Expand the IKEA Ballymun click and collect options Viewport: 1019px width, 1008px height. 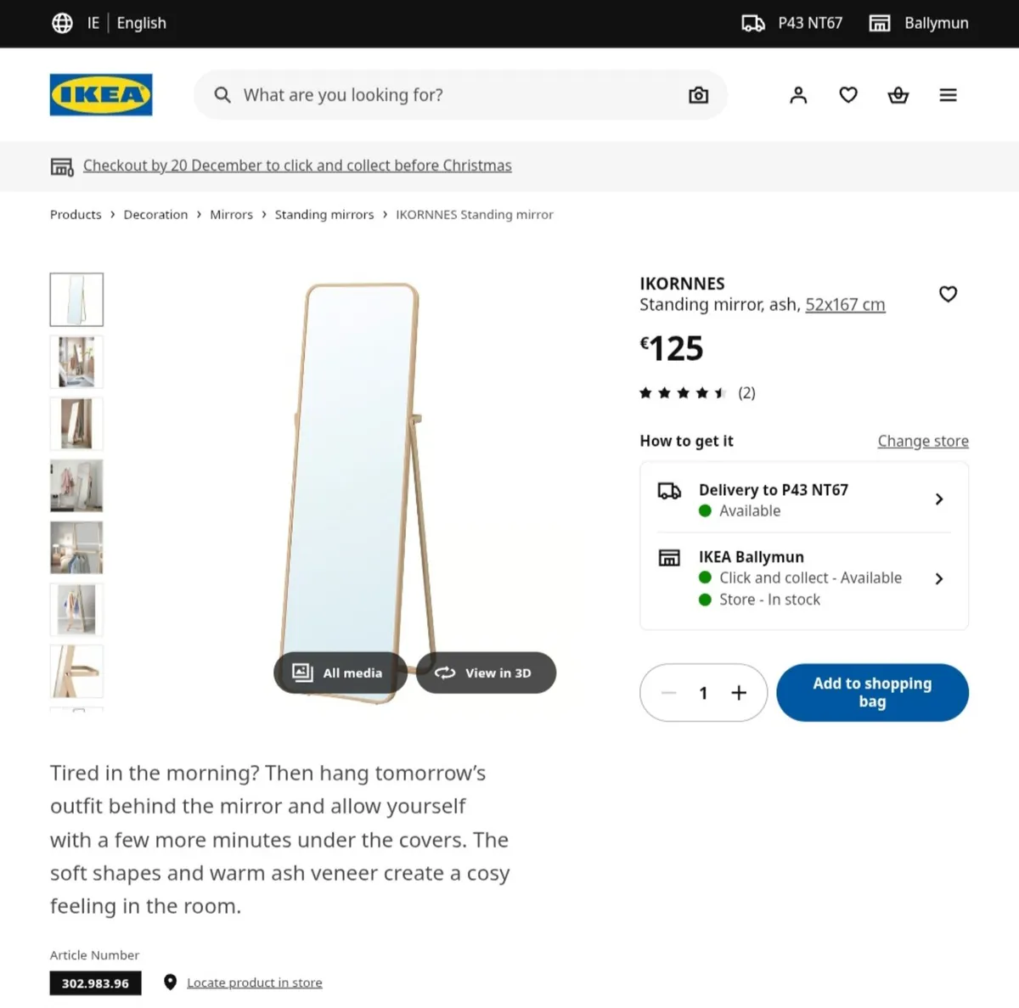pos(803,578)
